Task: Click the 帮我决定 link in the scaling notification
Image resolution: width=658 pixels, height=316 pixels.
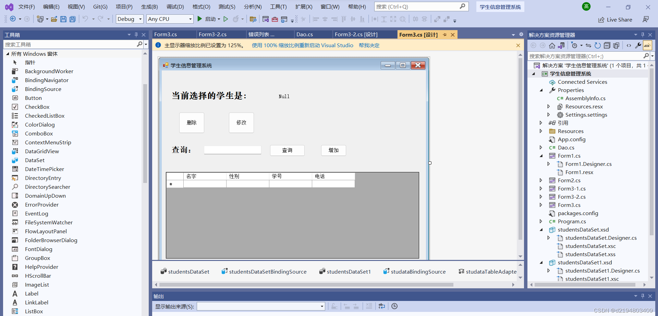Action: coord(369,45)
